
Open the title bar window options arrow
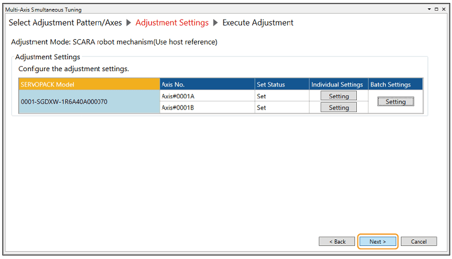[x=429, y=10]
